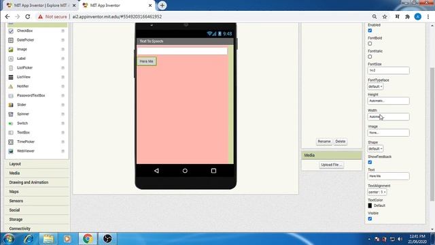Enable the FontBold checkbox
The width and height of the screenshot is (435, 245).
click(x=370, y=44)
